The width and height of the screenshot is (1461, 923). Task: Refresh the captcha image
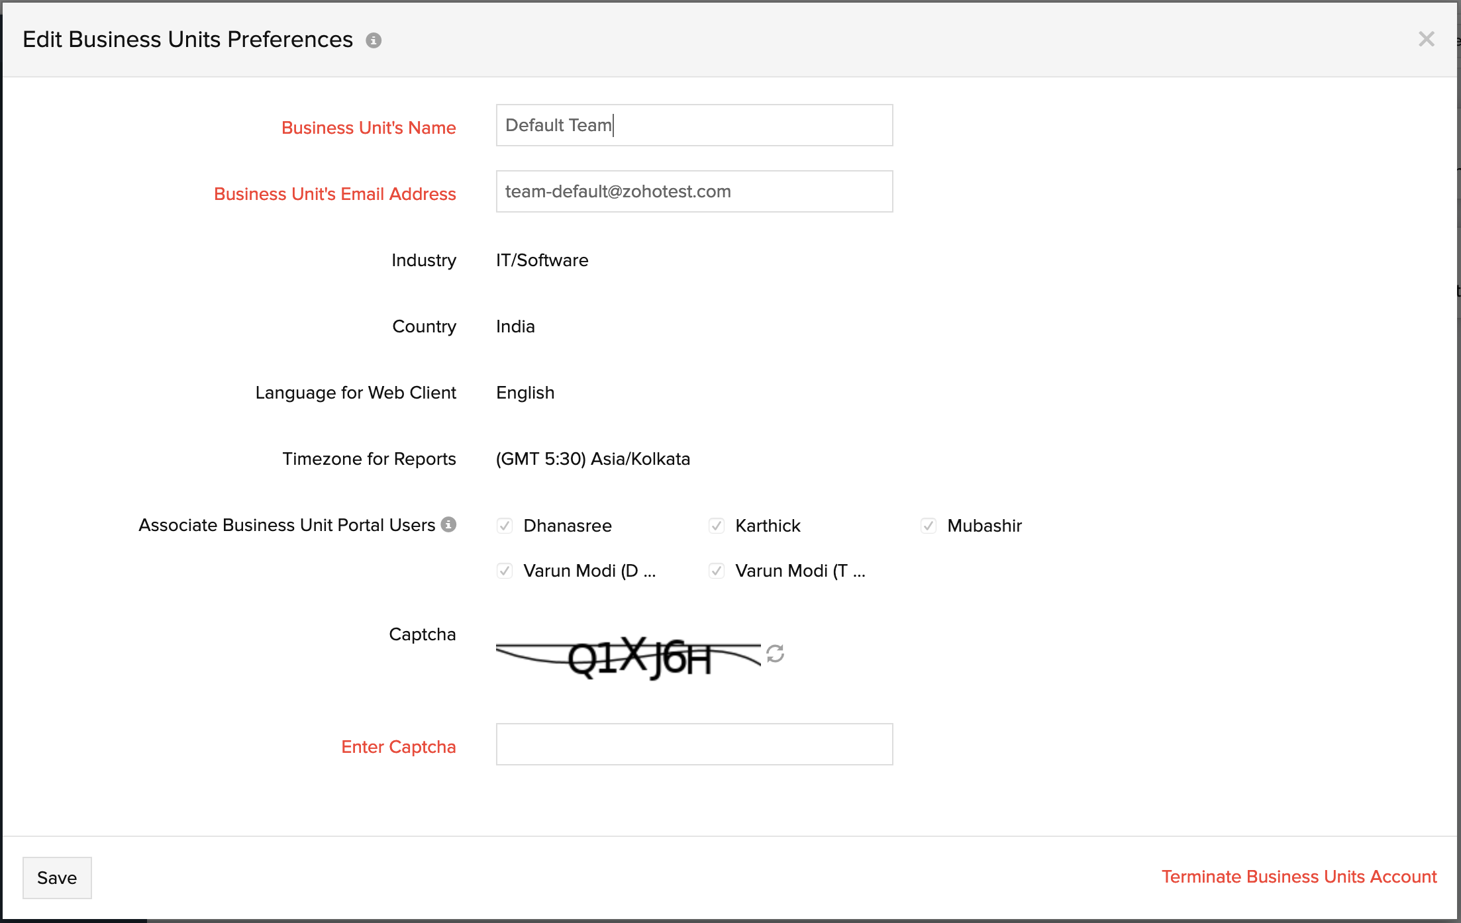click(775, 654)
